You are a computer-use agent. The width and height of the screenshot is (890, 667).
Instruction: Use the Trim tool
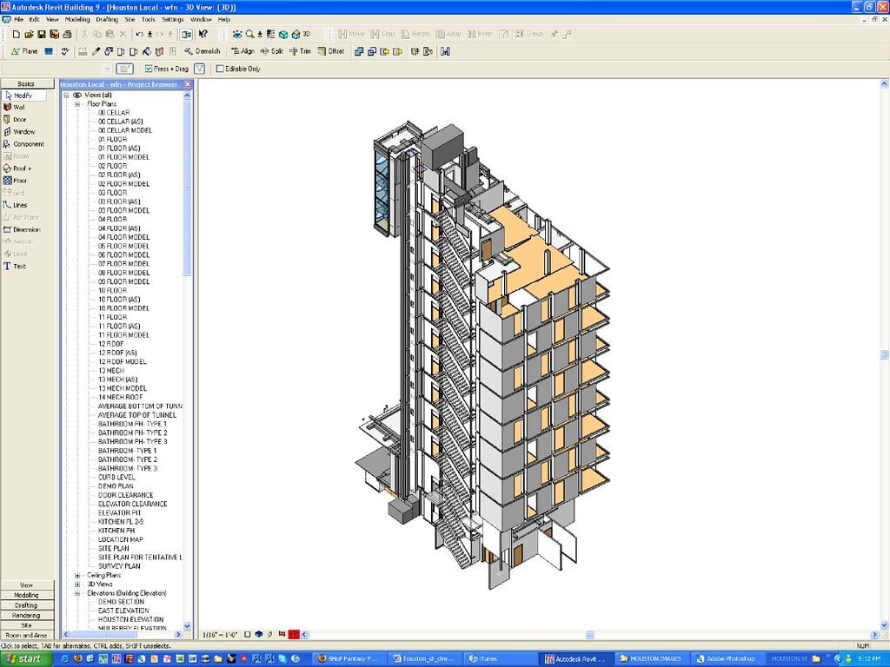(300, 51)
